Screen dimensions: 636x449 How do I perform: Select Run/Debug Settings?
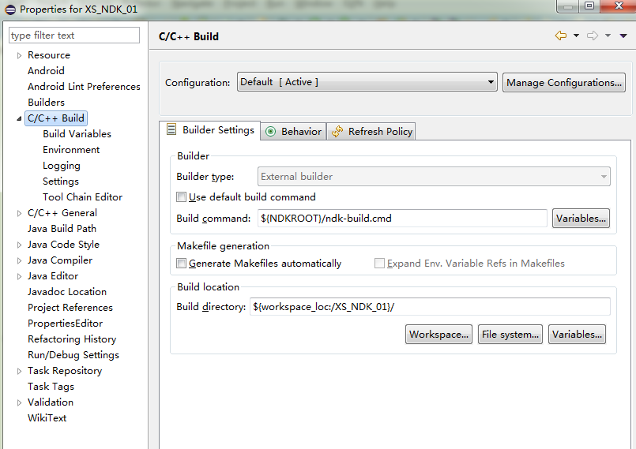pyautogui.click(x=73, y=355)
